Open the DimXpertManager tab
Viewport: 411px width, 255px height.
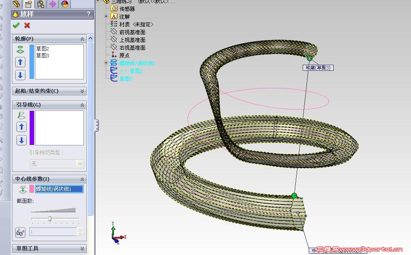(52, 4)
